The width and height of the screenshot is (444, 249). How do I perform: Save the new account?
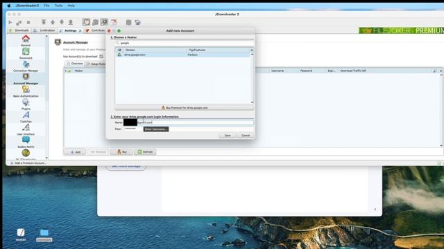[228, 136]
